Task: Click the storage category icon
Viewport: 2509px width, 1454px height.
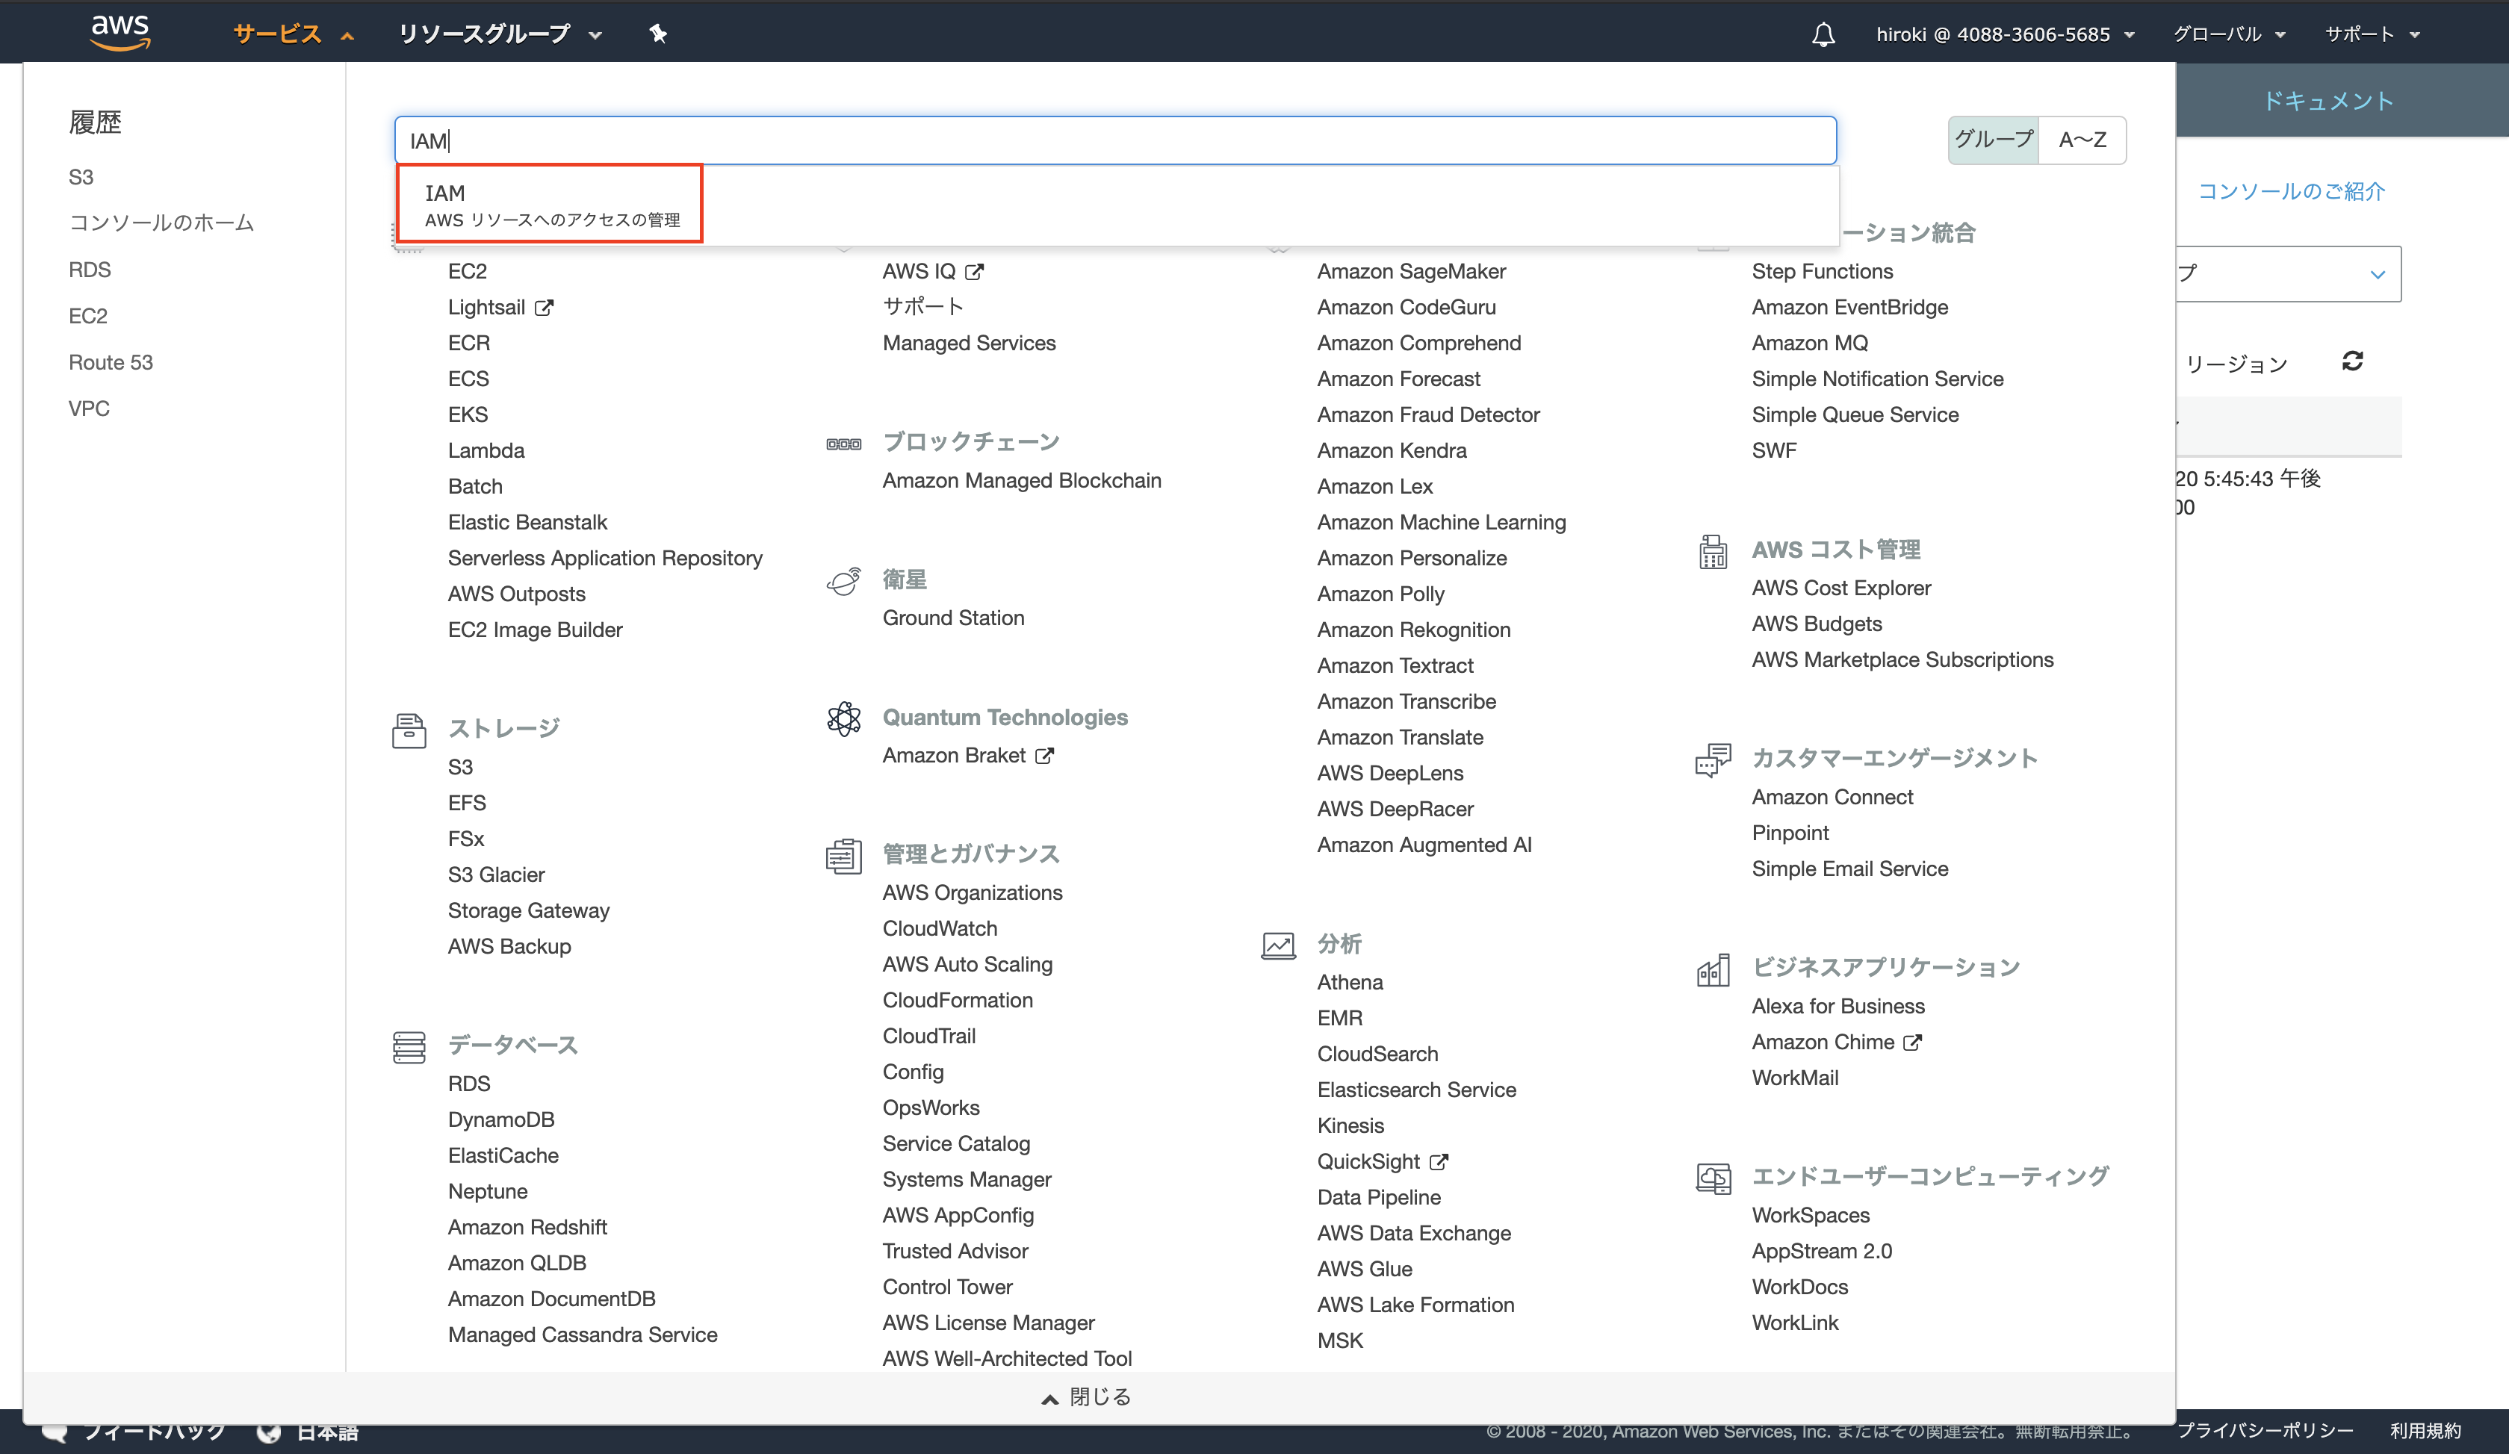Action: pos(409,730)
